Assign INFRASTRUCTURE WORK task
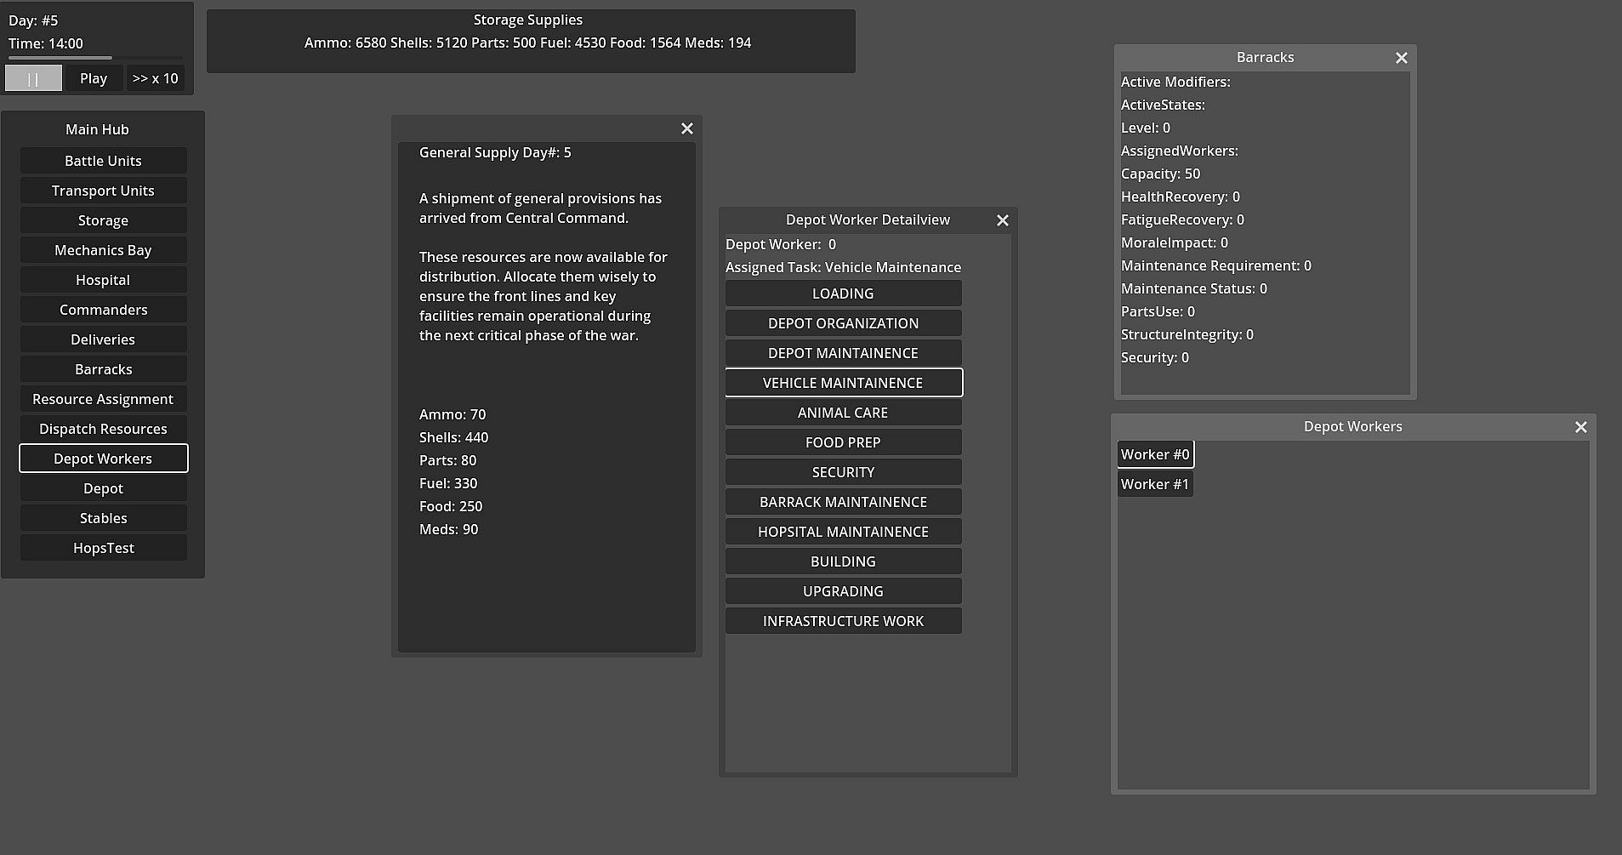1622x855 pixels. tap(843, 621)
